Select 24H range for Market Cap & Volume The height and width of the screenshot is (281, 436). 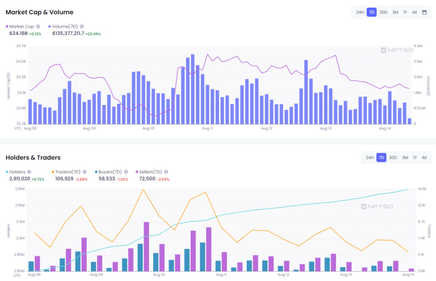coord(360,12)
